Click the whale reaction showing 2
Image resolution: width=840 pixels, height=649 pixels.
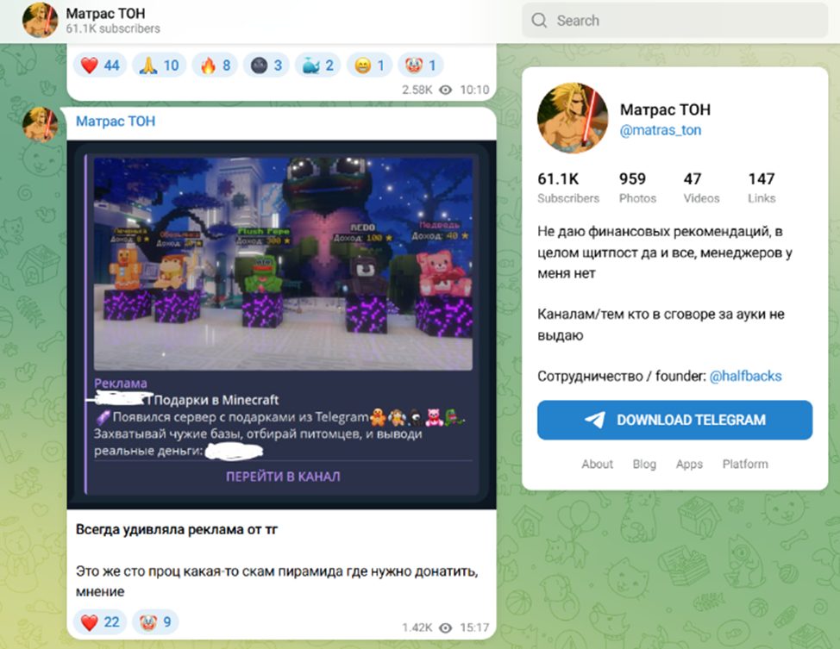click(318, 65)
